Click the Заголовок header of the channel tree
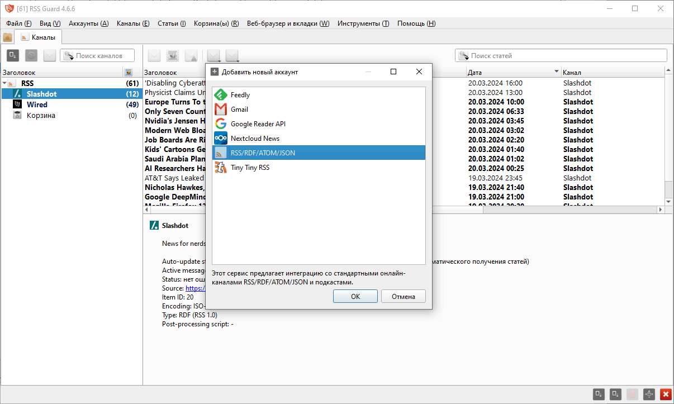This screenshot has width=674, height=404. (x=61, y=73)
